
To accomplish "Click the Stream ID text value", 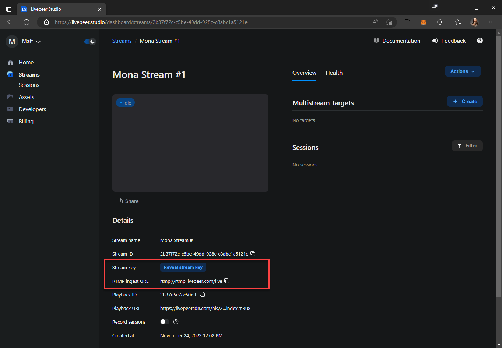I will [204, 254].
